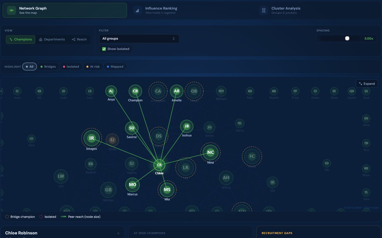
Task: Select the Kwame KB node
Action: 91,164
